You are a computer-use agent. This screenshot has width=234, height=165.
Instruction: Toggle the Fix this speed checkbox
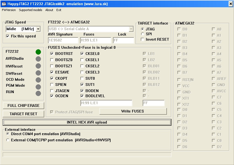(x=8, y=36)
